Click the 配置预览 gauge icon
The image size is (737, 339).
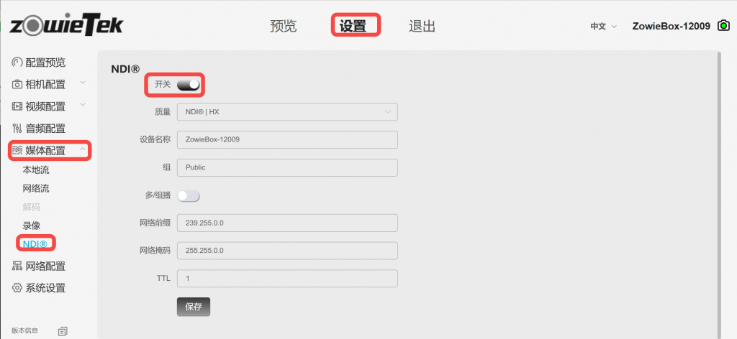(17, 62)
